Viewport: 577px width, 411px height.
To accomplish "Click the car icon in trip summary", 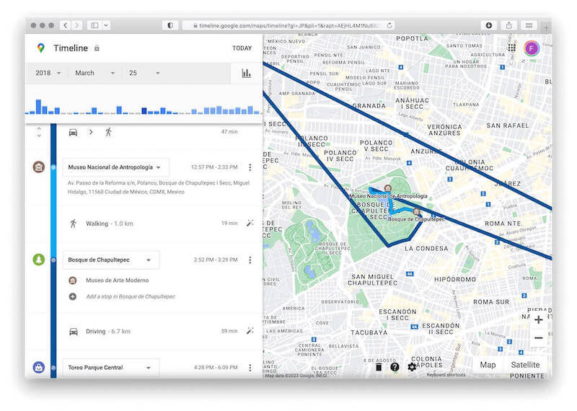I will tap(74, 132).
